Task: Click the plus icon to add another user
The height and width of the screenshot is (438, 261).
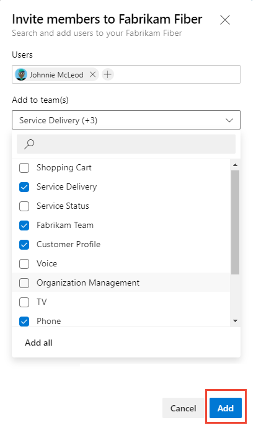Action: 108,74
